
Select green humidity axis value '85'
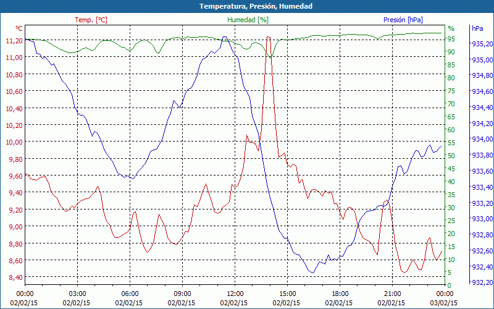click(x=451, y=65)
